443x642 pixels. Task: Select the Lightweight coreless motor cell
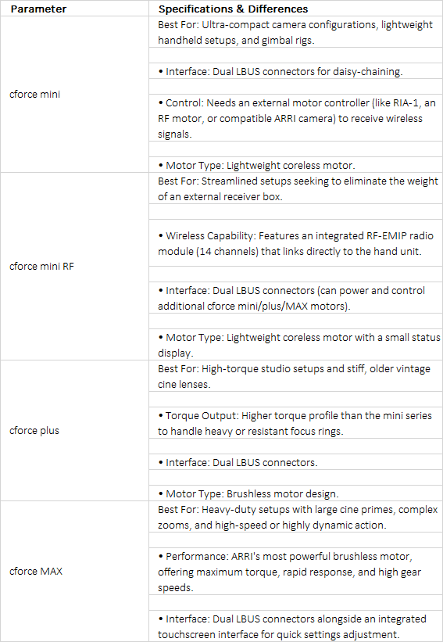pyautogui.click(x=296, y=165)
